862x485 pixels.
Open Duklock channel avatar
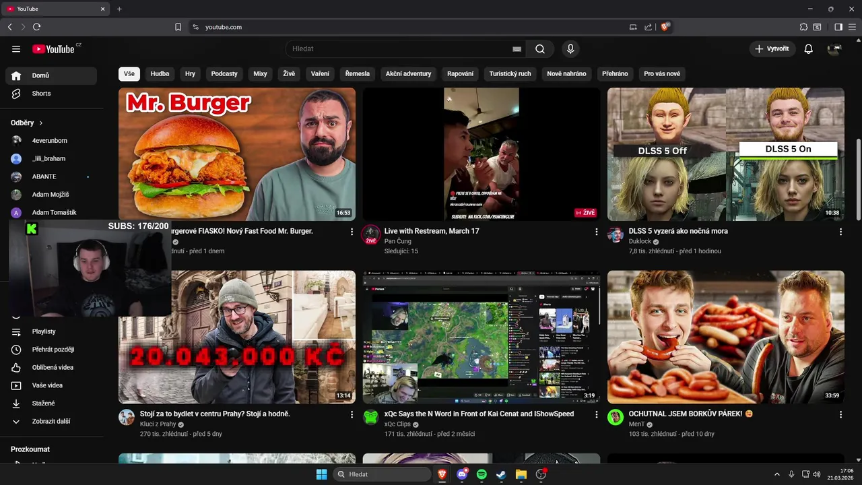coord(616,234)
